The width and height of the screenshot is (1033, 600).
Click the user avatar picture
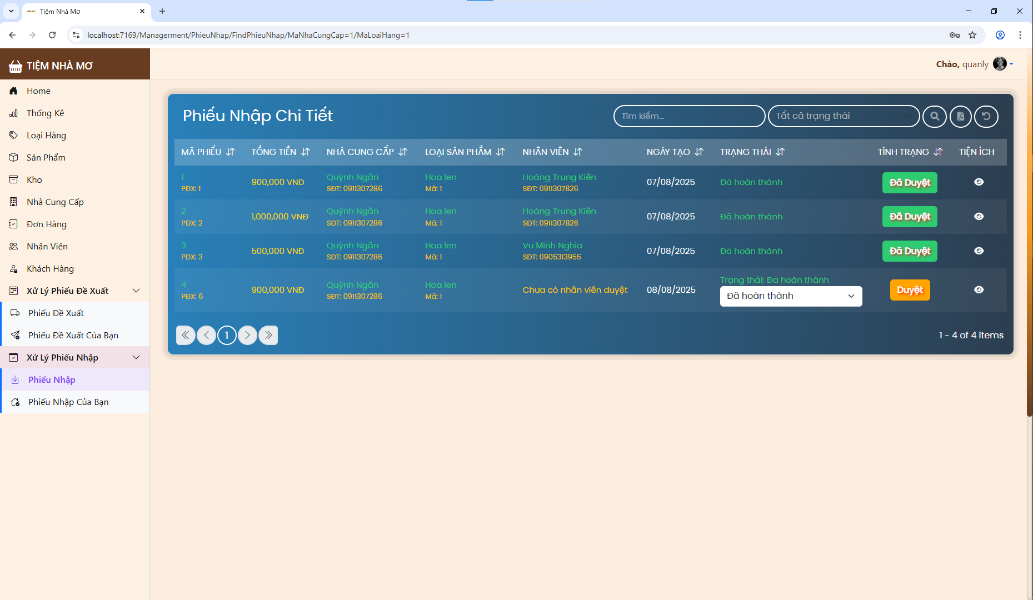pos(1000,64)
